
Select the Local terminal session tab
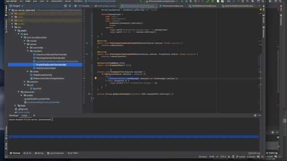click(x=24, y=115)
